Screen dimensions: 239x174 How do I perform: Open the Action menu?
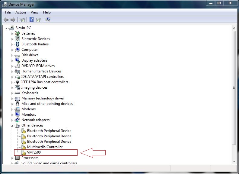[x=21, y=12]
